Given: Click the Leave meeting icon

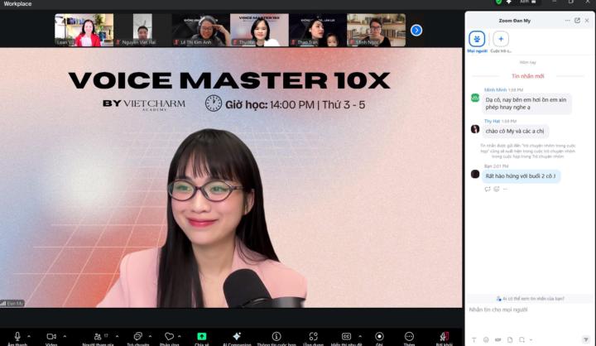Looking at the screenshot, I should click(x=444, y=336).
